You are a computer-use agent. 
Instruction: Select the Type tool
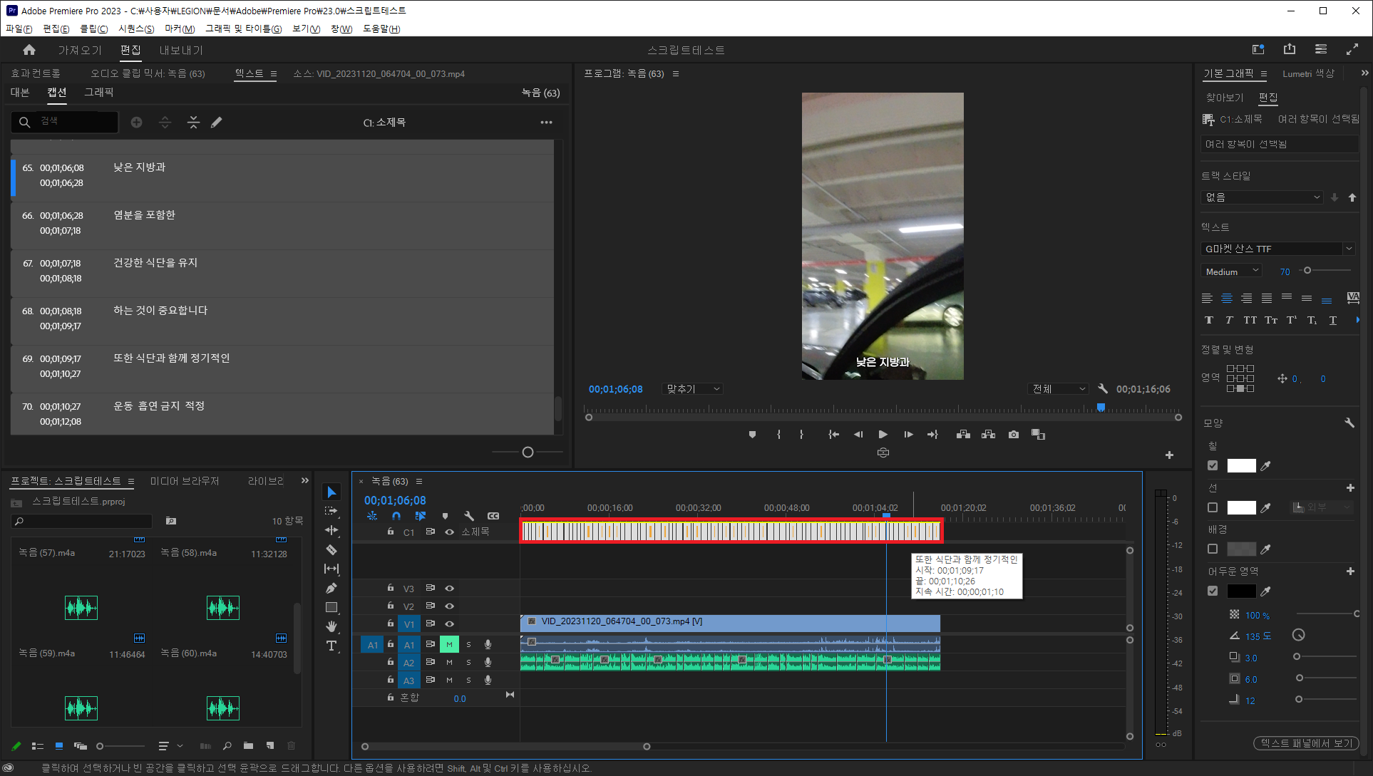pos(331,646)
